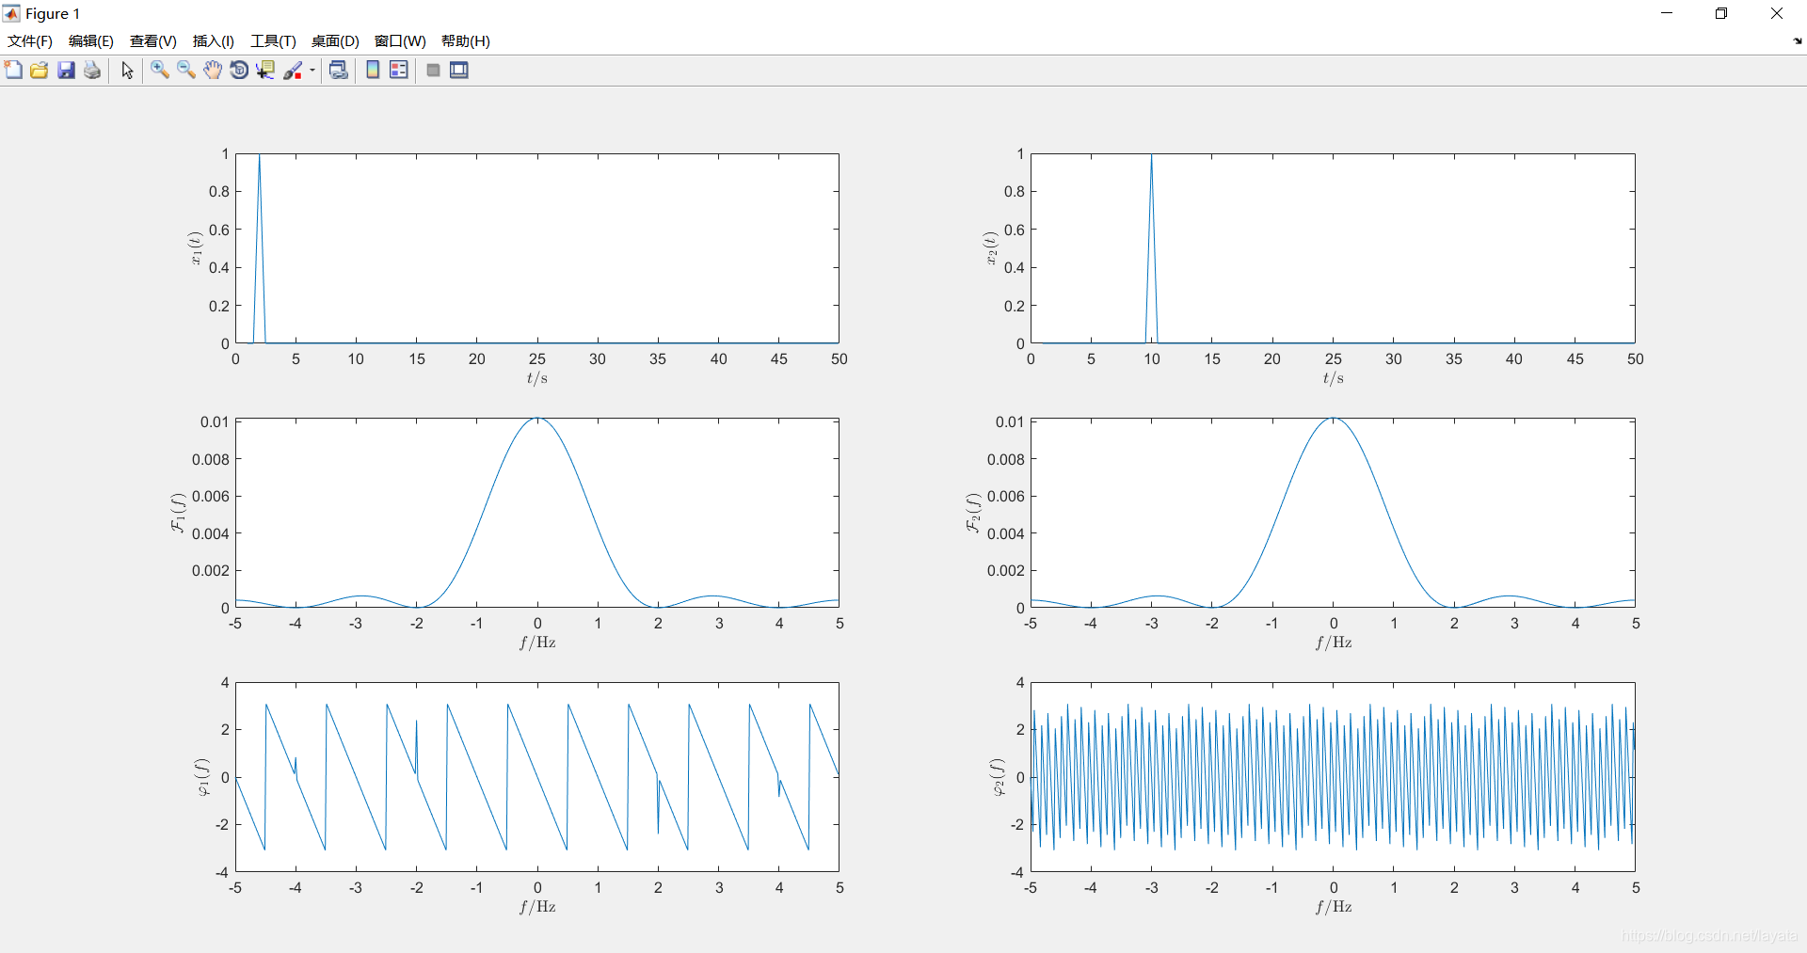
Task: Click the x1(t) axis label
Action: (x=196, y=248)
